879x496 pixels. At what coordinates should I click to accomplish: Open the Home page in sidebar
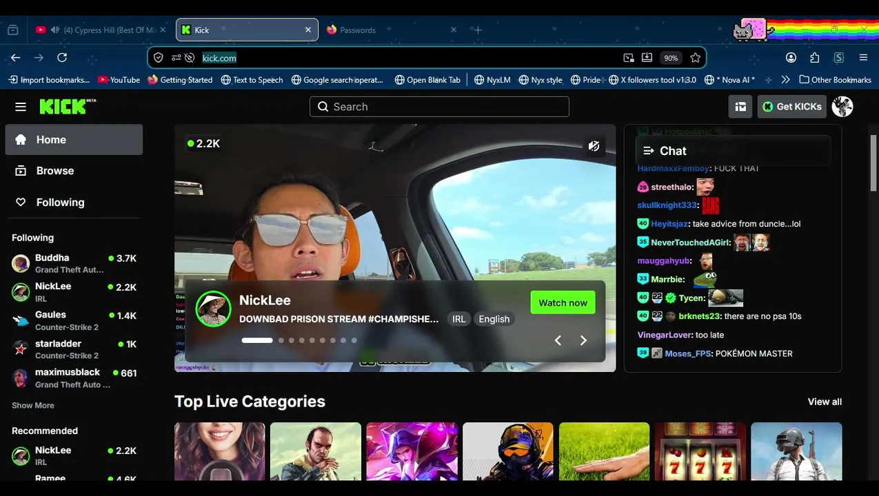click(x=74, y=140)
